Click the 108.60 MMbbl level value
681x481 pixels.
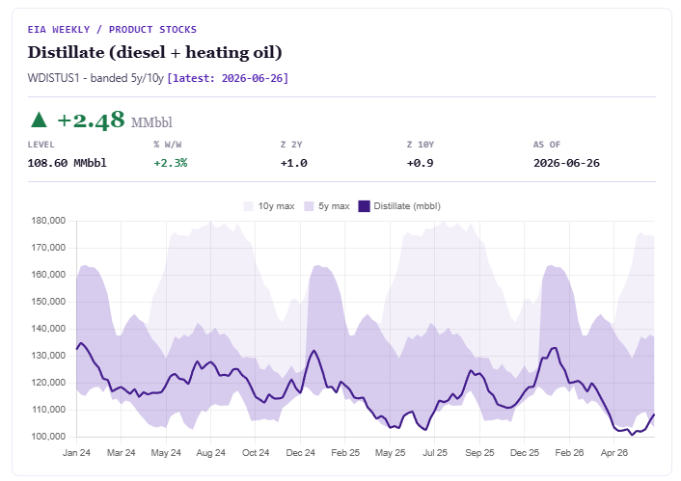pyautogui.click(x=67, y=163)
